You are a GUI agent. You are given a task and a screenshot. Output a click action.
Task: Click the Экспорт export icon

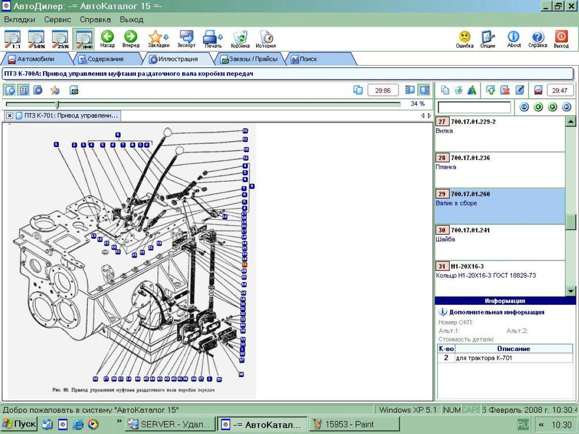(186, 39)
